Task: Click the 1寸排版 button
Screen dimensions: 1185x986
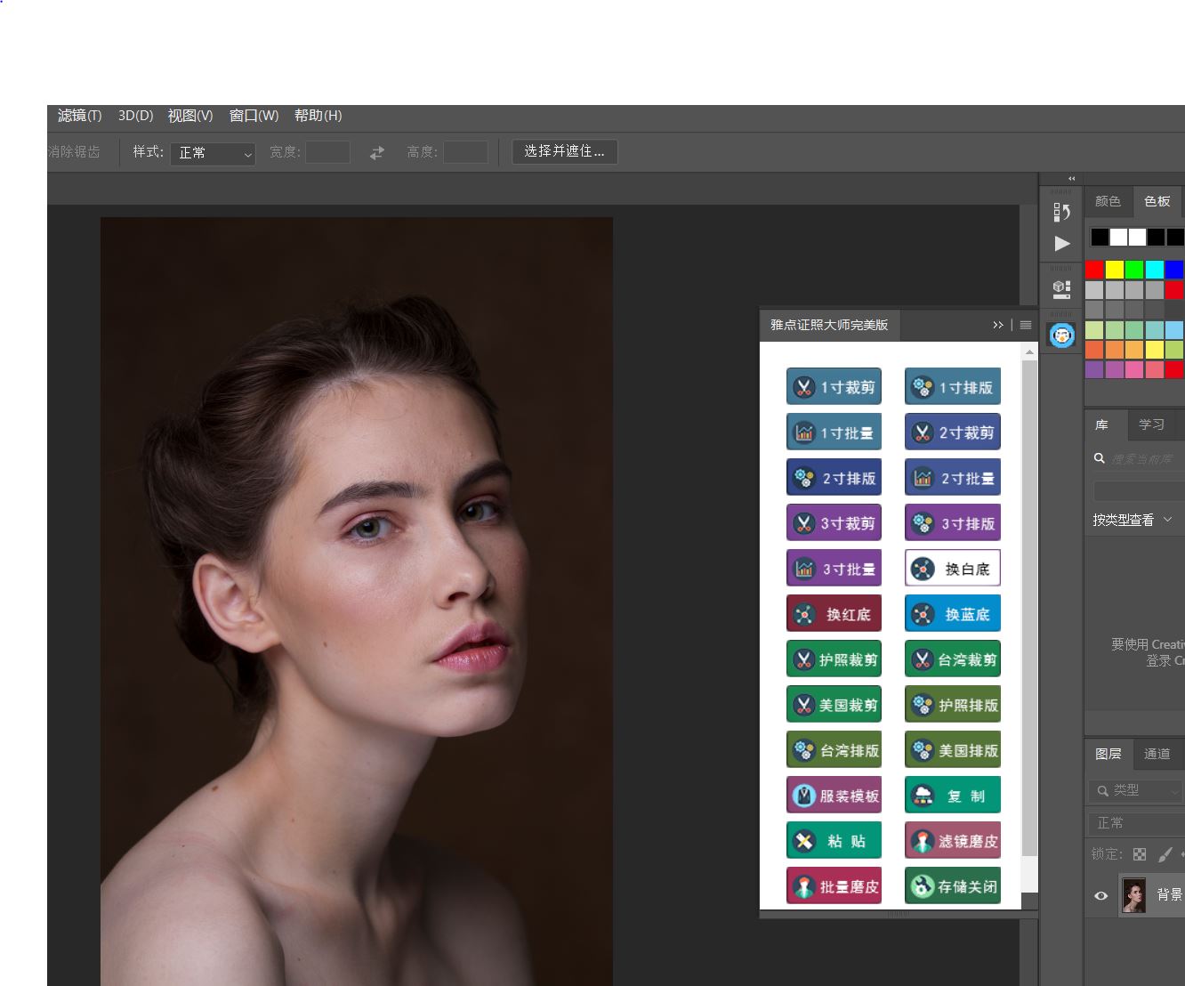Action: (x=953, y=387)
